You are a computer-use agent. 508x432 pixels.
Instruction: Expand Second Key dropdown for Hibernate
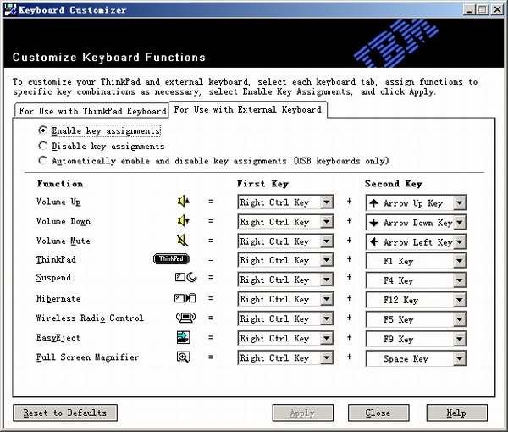pos(459,300)
